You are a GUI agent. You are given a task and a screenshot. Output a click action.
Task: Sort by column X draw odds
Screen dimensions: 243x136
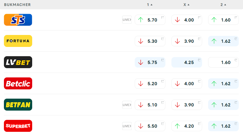coord(186,4)
